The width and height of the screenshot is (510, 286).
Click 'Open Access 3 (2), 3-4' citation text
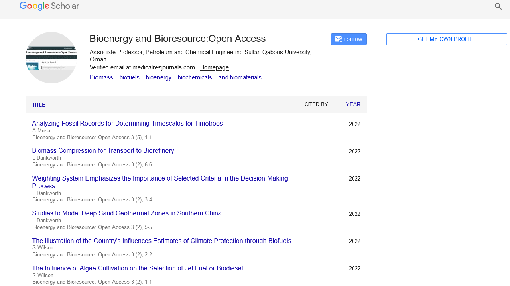click(x=125, y=199)
